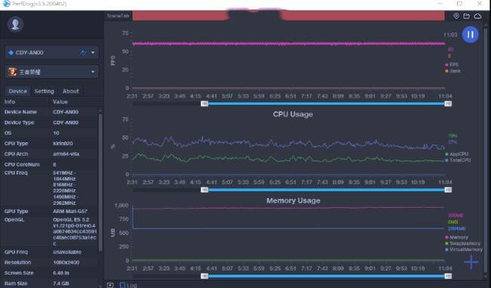Toggle FPS series in legend
The height and width of the screenshot is (288, 491).
452,64
